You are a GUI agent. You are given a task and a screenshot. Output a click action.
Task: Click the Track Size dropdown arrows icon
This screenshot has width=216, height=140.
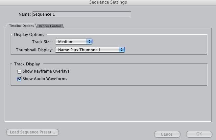pyautogui.click(x=89, y=42)
